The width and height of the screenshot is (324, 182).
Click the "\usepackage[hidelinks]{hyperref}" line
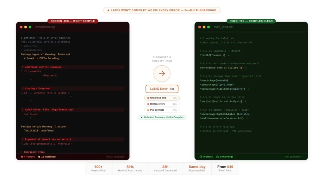pos(222,89)
